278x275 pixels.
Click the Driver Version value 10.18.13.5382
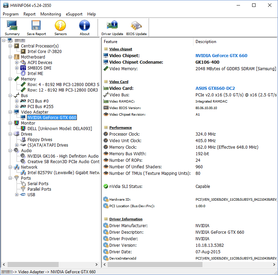(x=210, y=245)
